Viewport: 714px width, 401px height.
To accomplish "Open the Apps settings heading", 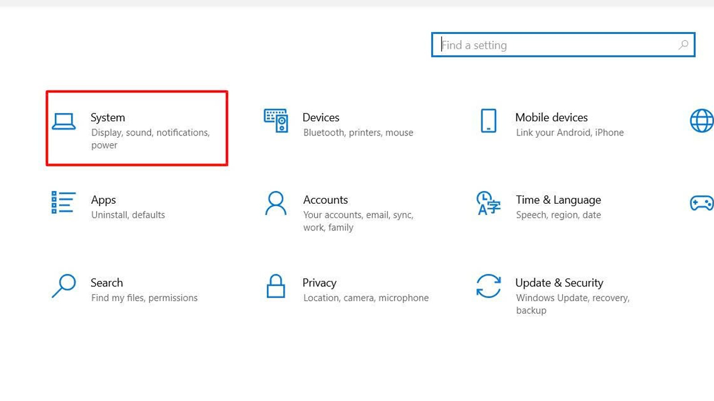I will pyautogui.click(x=104, y=200).
